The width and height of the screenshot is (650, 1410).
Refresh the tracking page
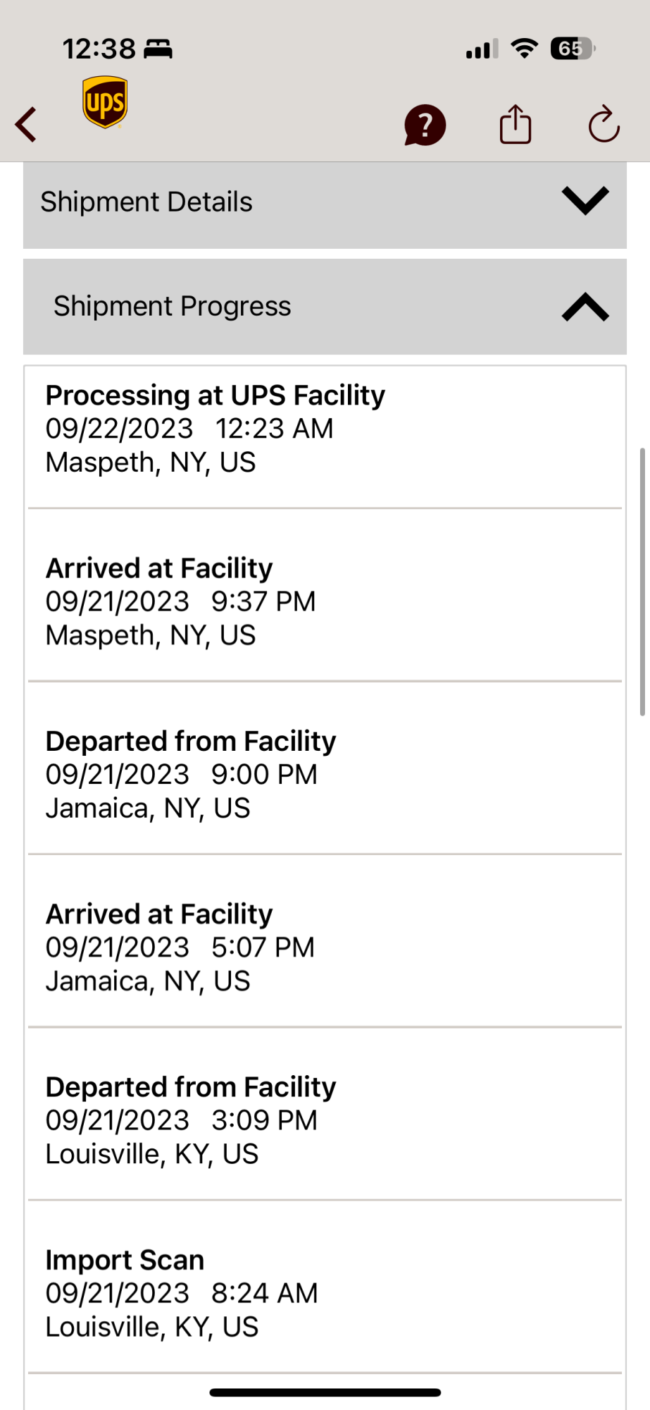(604, 125)
